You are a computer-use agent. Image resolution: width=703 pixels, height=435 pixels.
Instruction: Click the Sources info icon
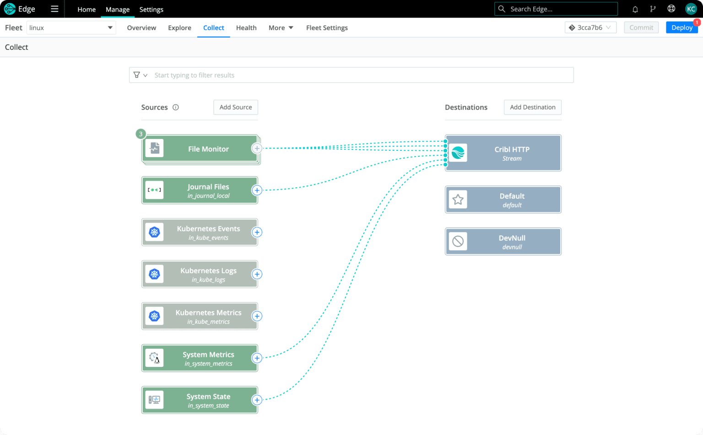click(x=176, y=107)
